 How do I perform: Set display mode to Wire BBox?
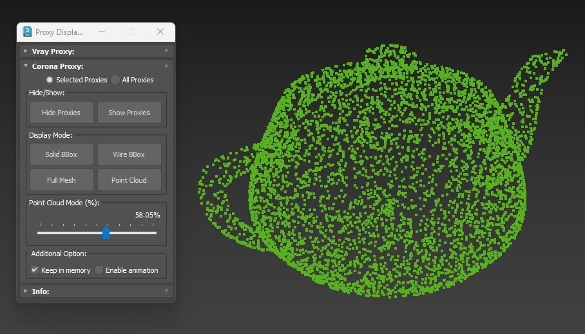coord(129,154)
